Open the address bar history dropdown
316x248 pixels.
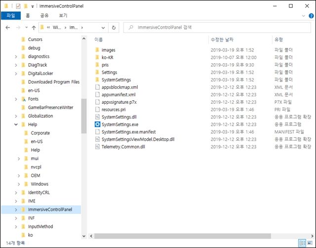click(x=103, y=28)
